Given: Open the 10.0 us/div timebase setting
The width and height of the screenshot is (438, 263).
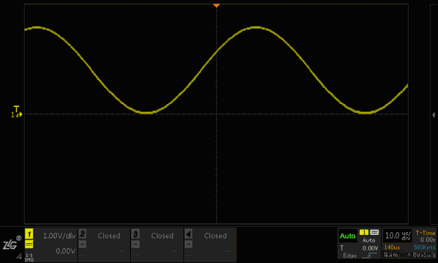Looking at the screenshot, I should point(398,236).
